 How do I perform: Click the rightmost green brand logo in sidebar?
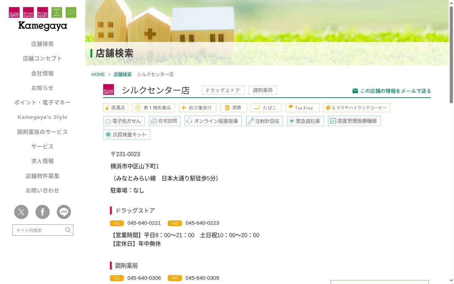(71, 12)
